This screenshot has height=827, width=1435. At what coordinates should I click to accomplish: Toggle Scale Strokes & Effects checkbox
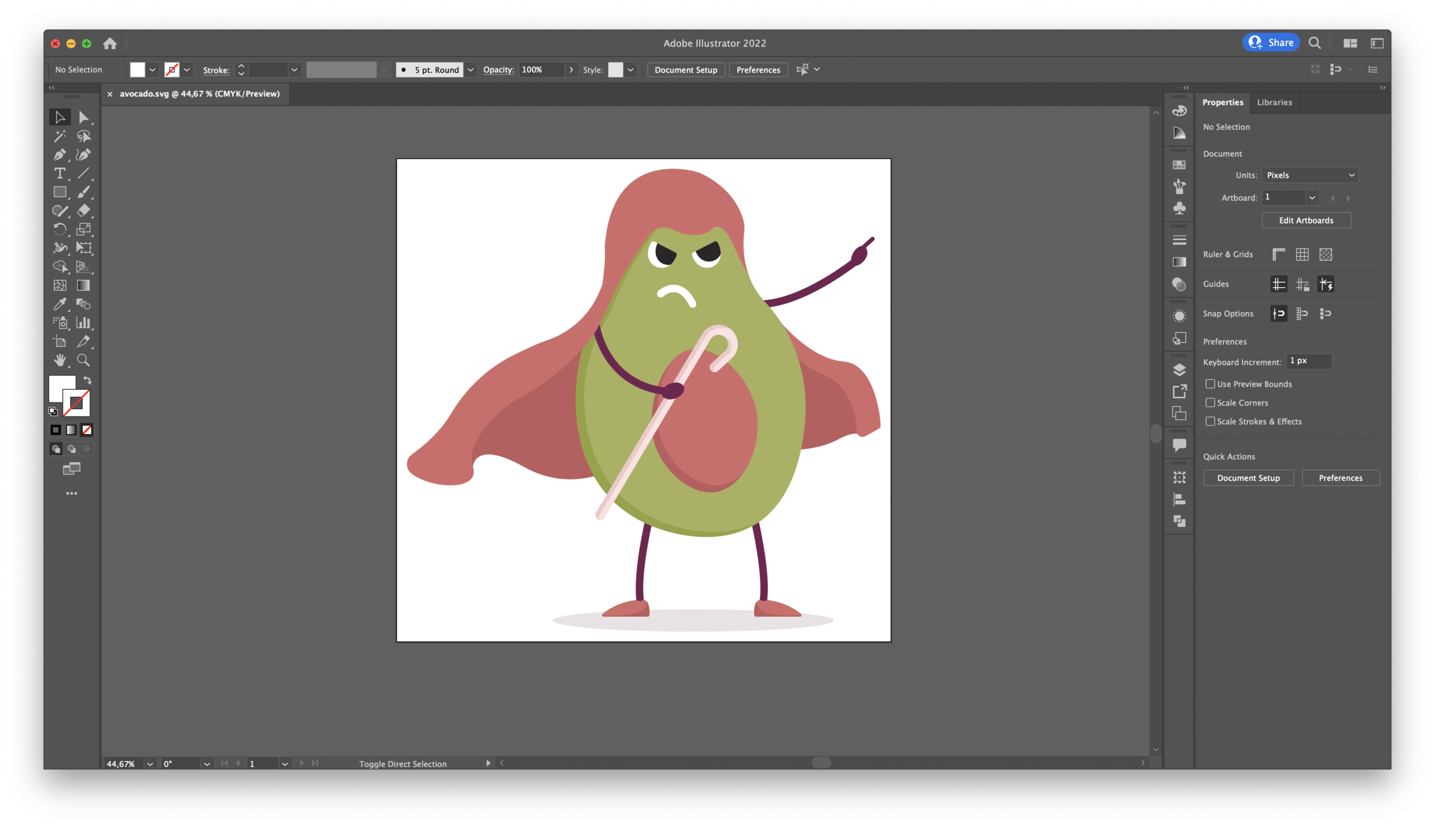pyautogui.click(x=1210, y=421)
